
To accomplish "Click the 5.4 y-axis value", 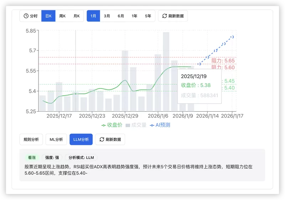I will pos(32,91).
